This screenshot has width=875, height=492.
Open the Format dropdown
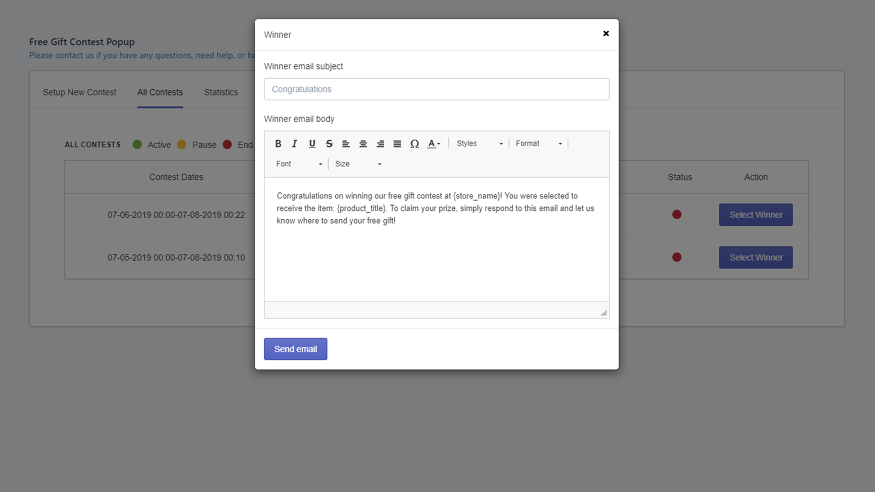(539, 144)
